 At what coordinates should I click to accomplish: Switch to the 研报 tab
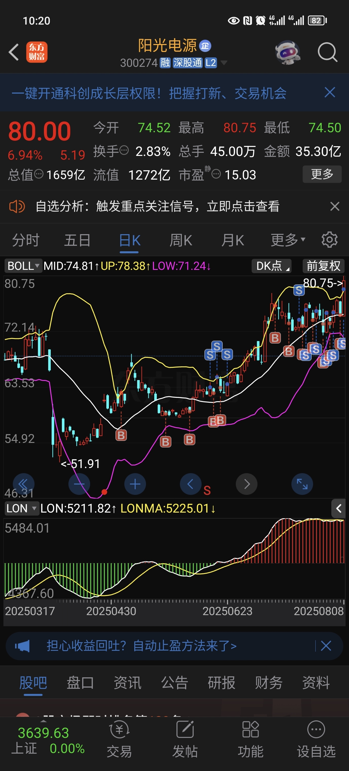(222, 683)
